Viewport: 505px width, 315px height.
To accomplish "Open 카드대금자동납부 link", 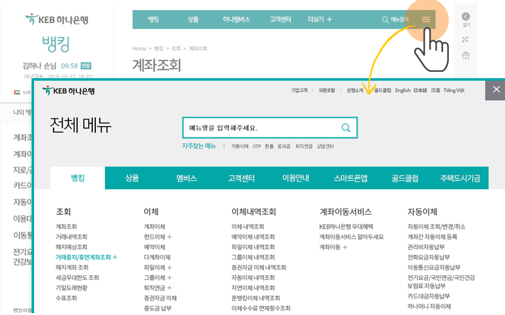I will 429,296.
